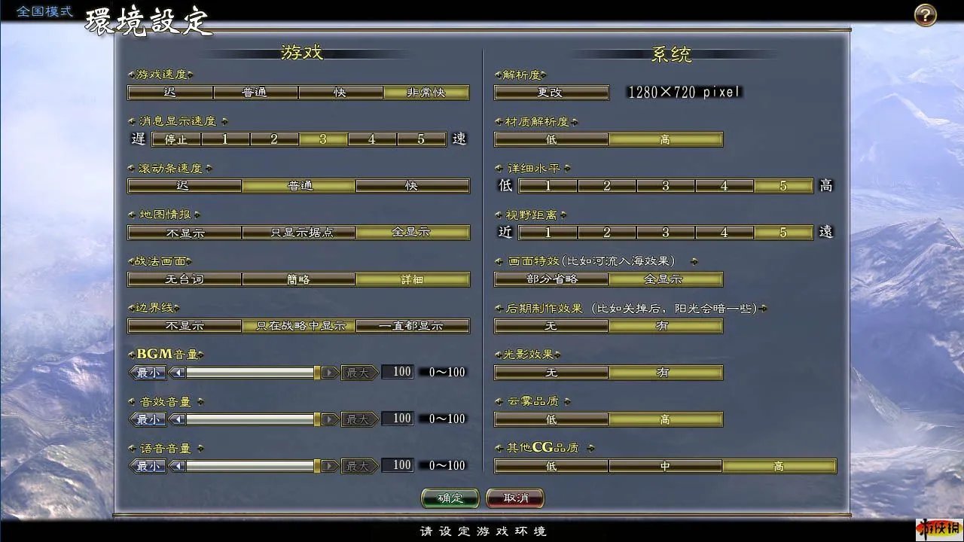Click the 语音音量 left arrow
The width and height of the screenshot is (964, 542).
(x=177, y=466)
